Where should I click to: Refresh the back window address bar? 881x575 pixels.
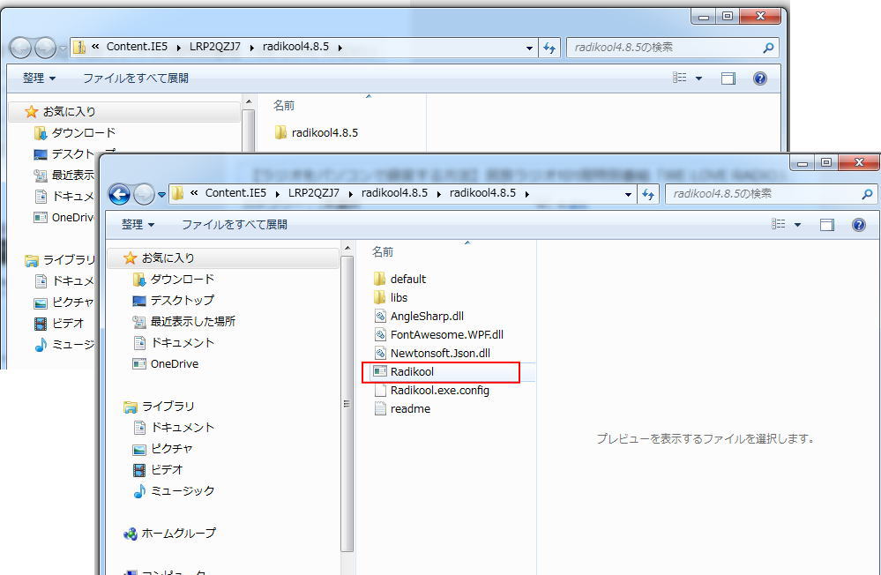click(549, 48)
